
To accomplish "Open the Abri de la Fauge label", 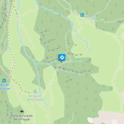I will (5, 87).
